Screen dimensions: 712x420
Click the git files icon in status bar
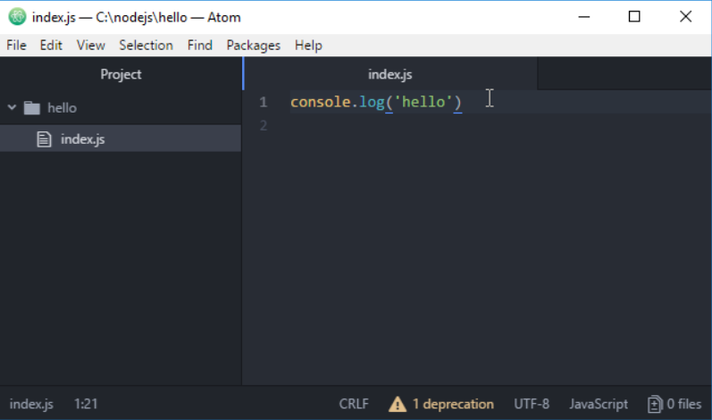(x=655, y=404)
